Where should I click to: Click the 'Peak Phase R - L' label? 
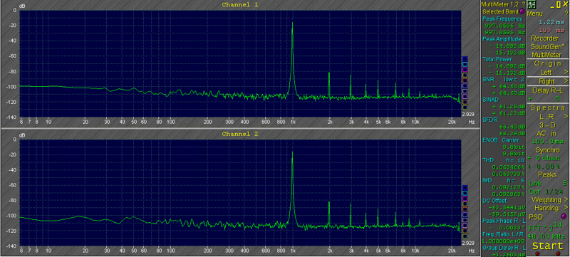coord(504,221)
